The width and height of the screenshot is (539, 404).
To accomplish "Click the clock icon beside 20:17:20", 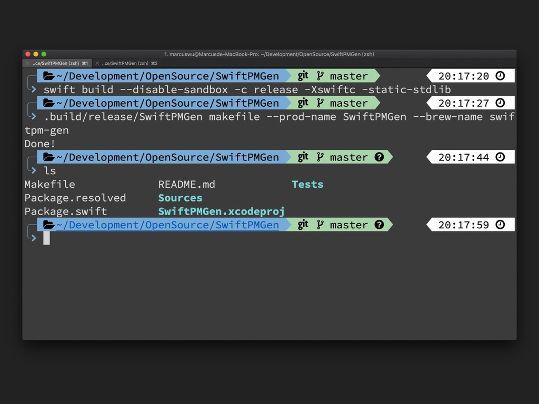I will coord(500,76).
